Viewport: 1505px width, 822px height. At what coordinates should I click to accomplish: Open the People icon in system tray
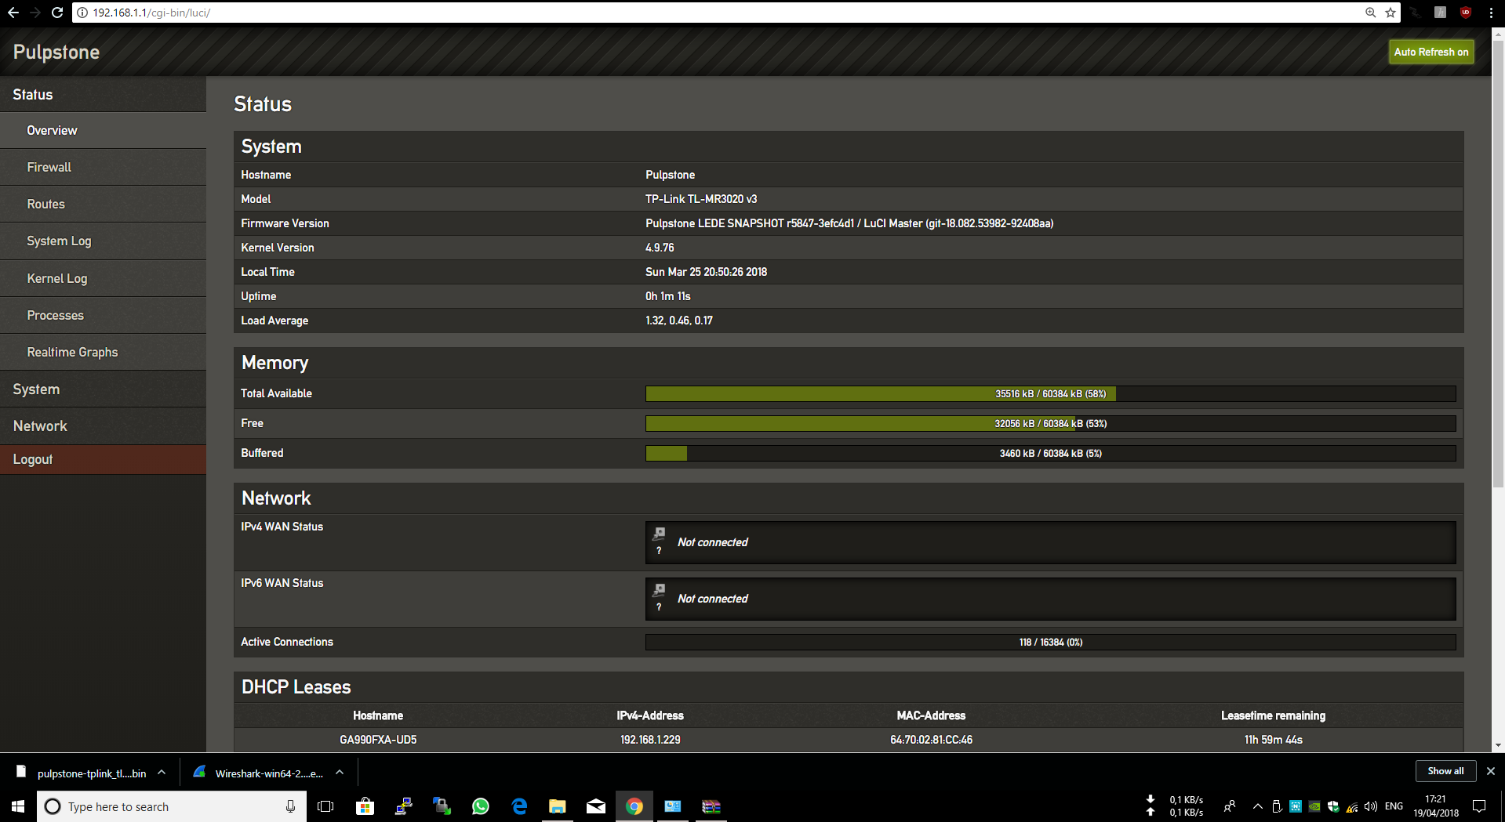[1230, 806]
